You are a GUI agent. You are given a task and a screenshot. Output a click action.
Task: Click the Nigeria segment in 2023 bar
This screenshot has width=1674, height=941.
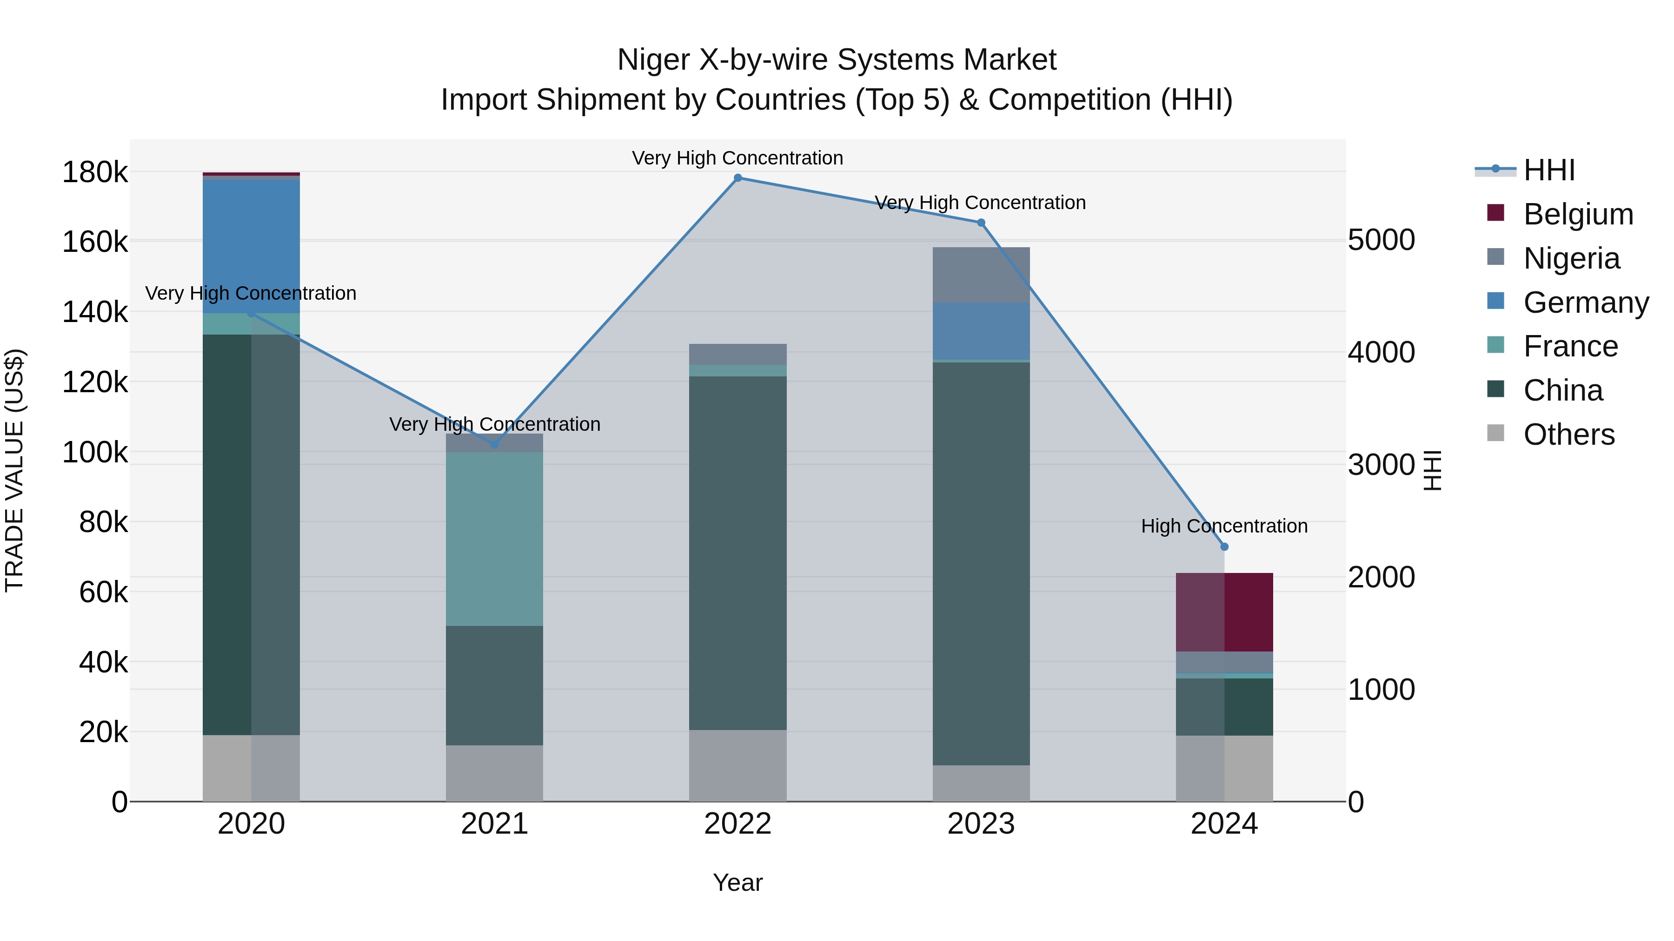(981, 276)
